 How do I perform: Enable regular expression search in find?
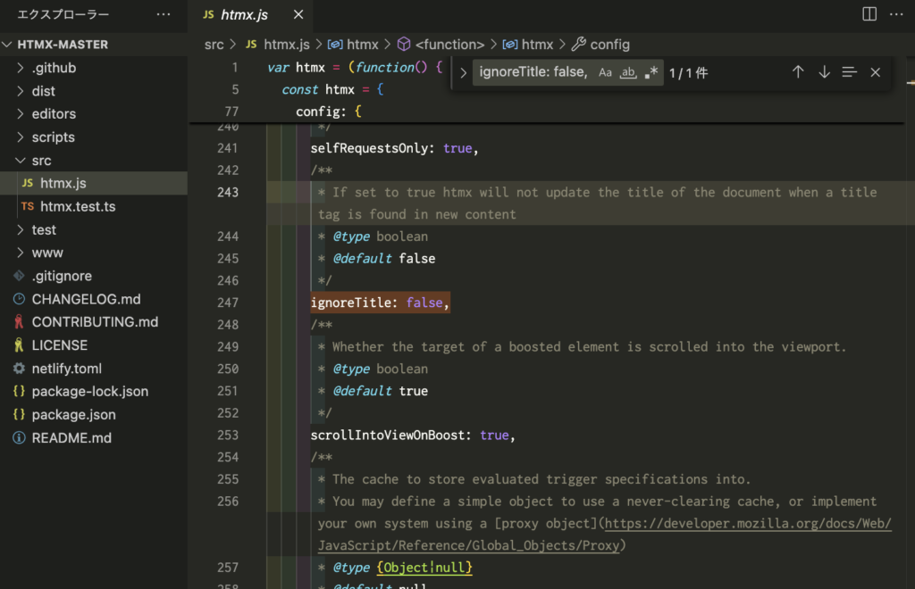[x=651, y=72]
